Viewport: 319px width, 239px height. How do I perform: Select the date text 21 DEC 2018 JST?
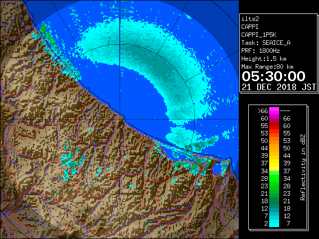279,87
